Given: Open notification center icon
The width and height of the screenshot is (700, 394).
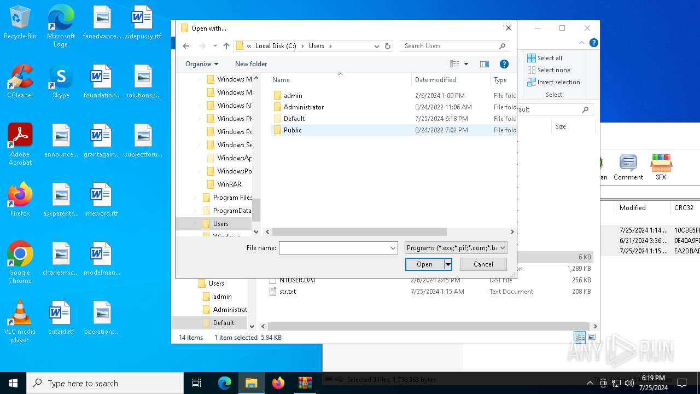Looking at the screenshot, I should [x=682, y=383].
